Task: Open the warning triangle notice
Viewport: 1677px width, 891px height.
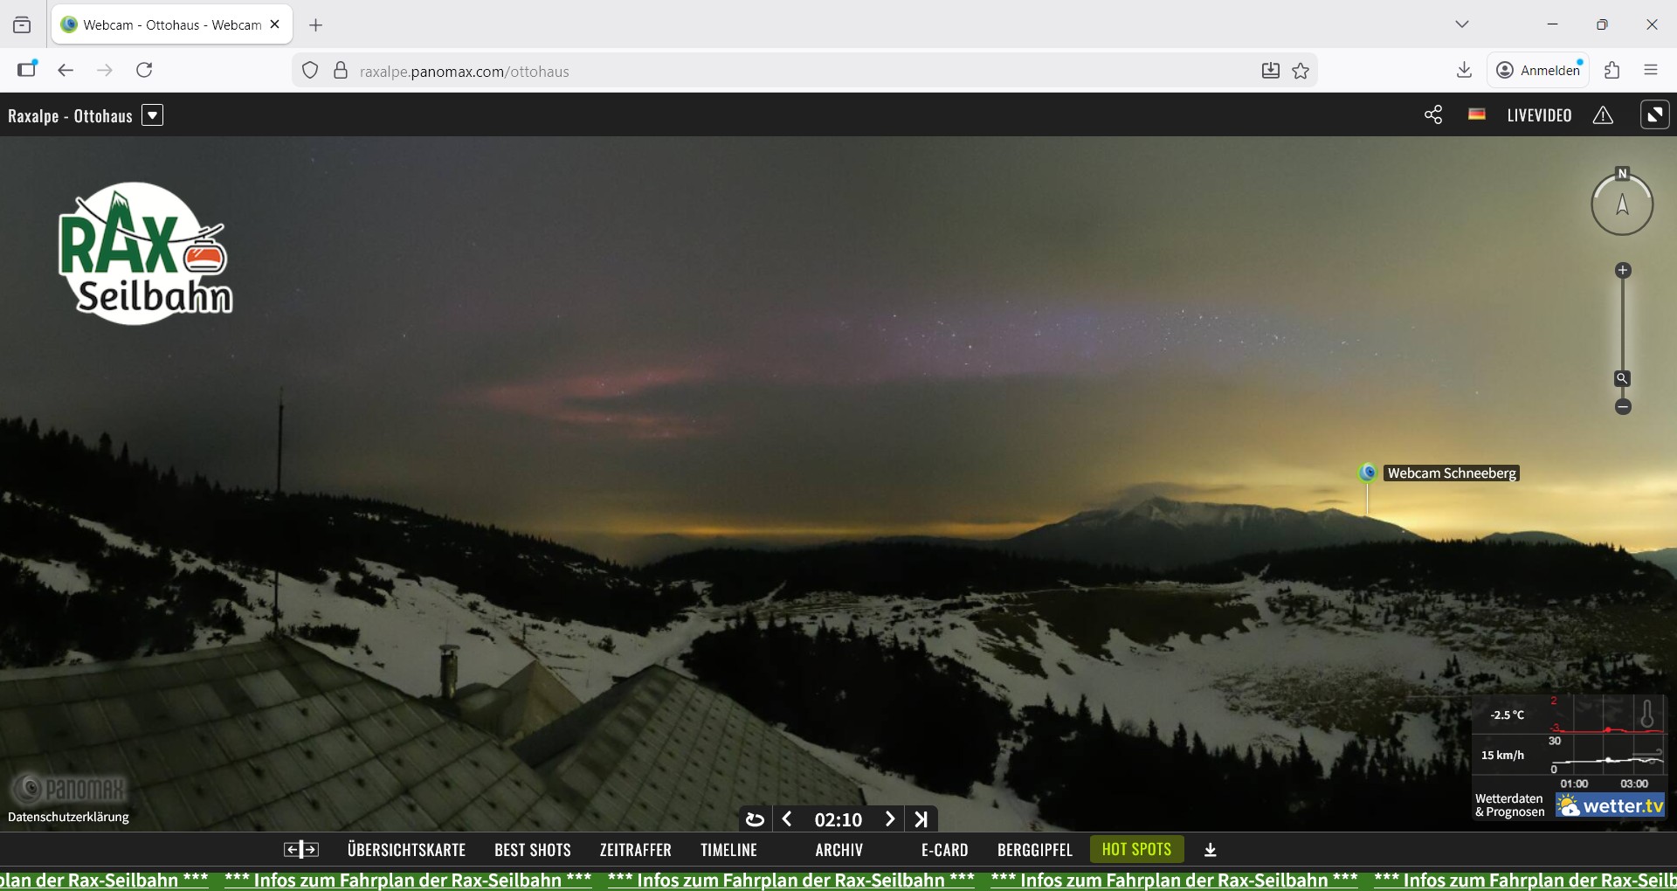Action: (1603, 115)
